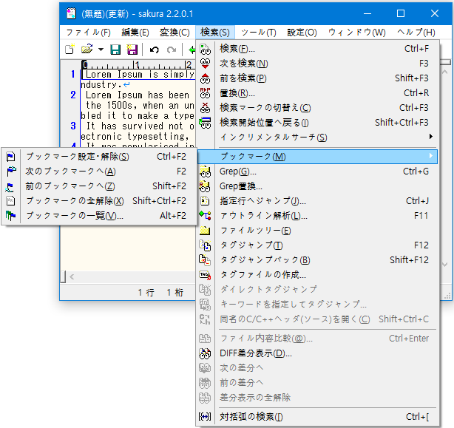Open the ファイル(F) menu
This screenshot has height=428, width=454.
tap(88, 33)
